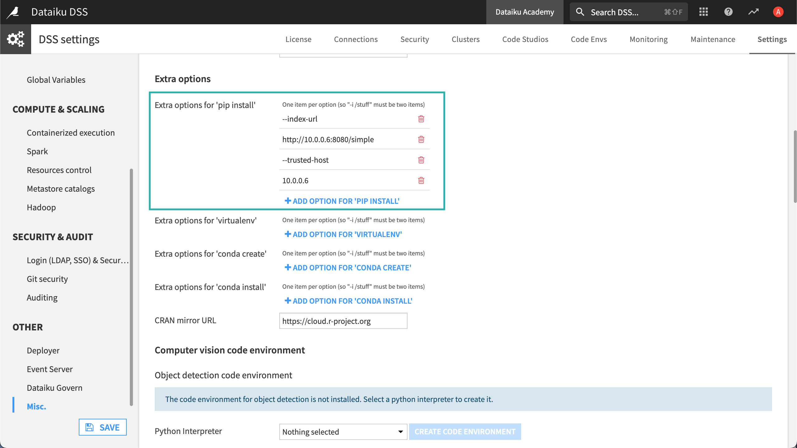This screenshot has height=448, width=797.
Task: Click the CRAN mirror URL input field
Action: pos(343,320)
